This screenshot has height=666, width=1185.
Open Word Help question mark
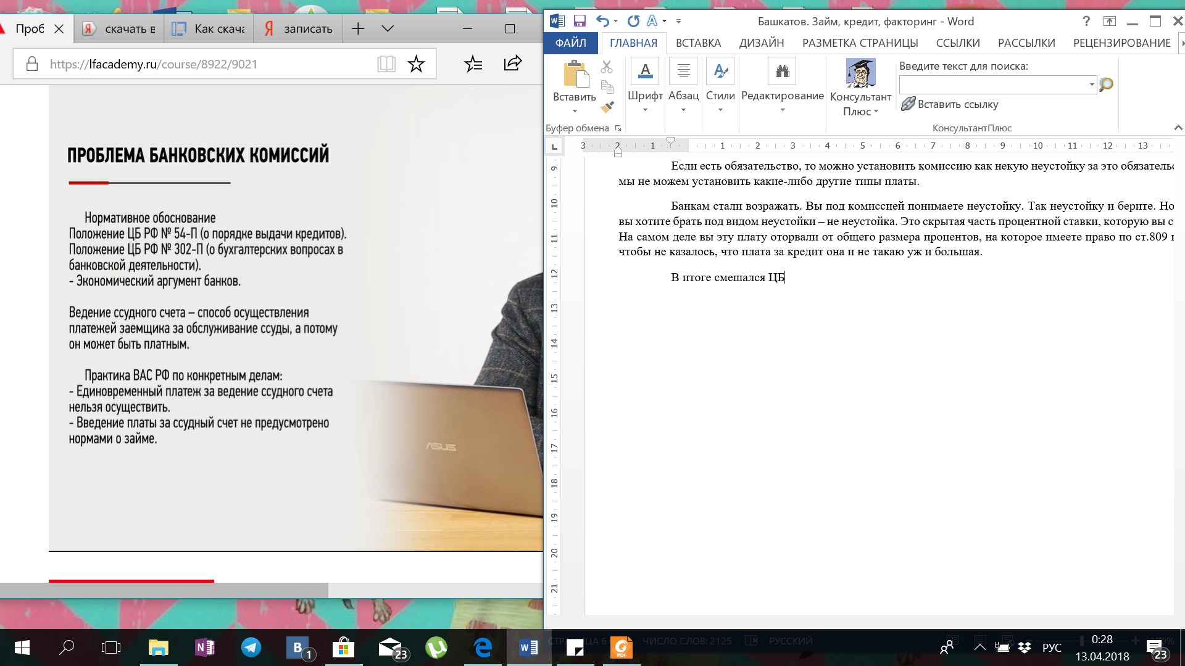click(x=1086, y=21)
